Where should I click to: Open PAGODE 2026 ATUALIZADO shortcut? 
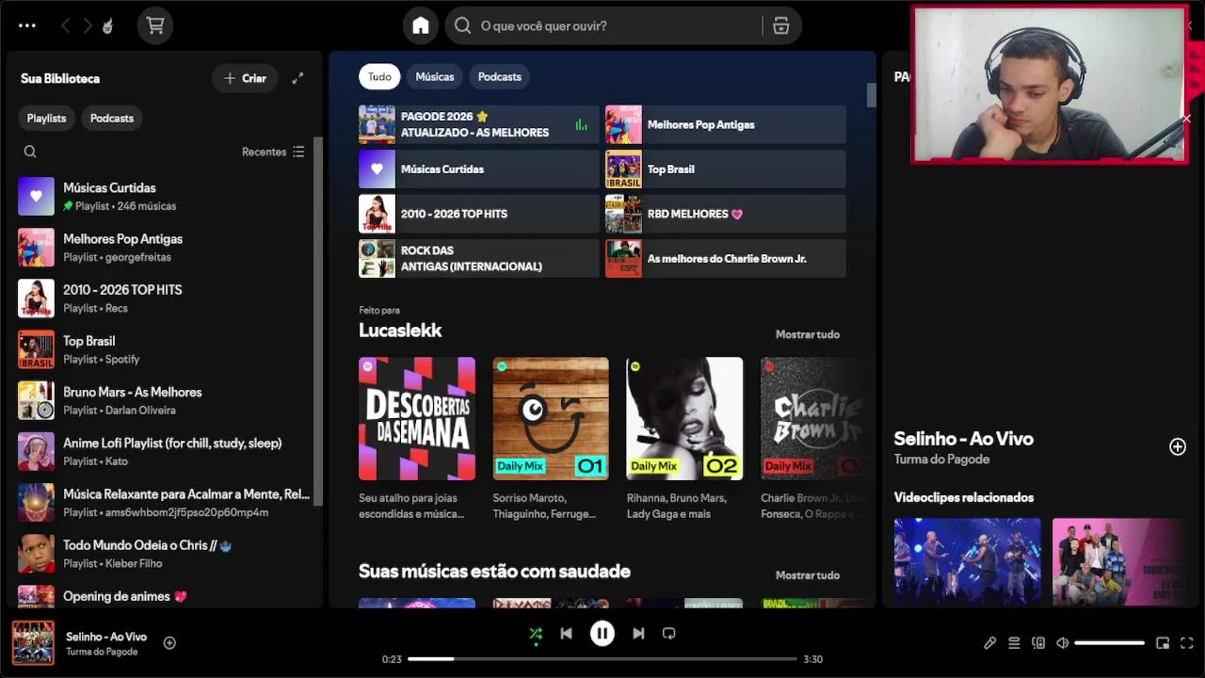pos(478,124)
